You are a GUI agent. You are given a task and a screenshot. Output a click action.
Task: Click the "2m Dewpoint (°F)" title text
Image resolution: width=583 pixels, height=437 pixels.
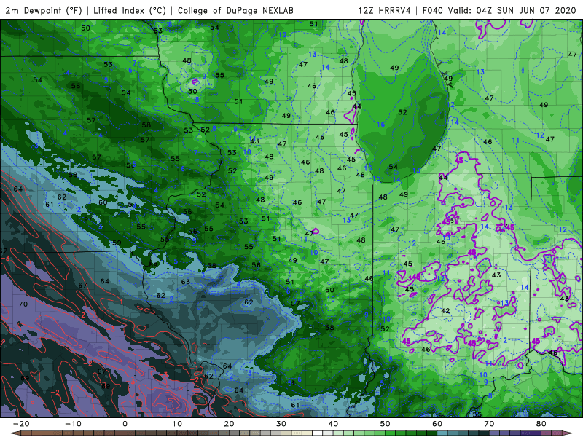[x=44, y=10]
